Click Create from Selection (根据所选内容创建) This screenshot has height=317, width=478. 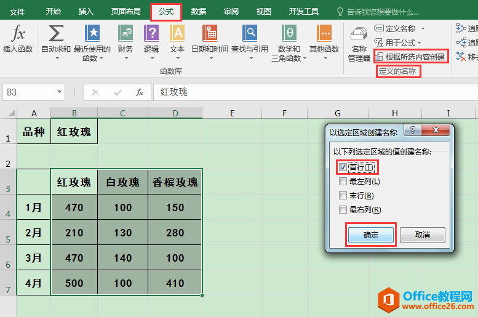(x=410, y=57)
